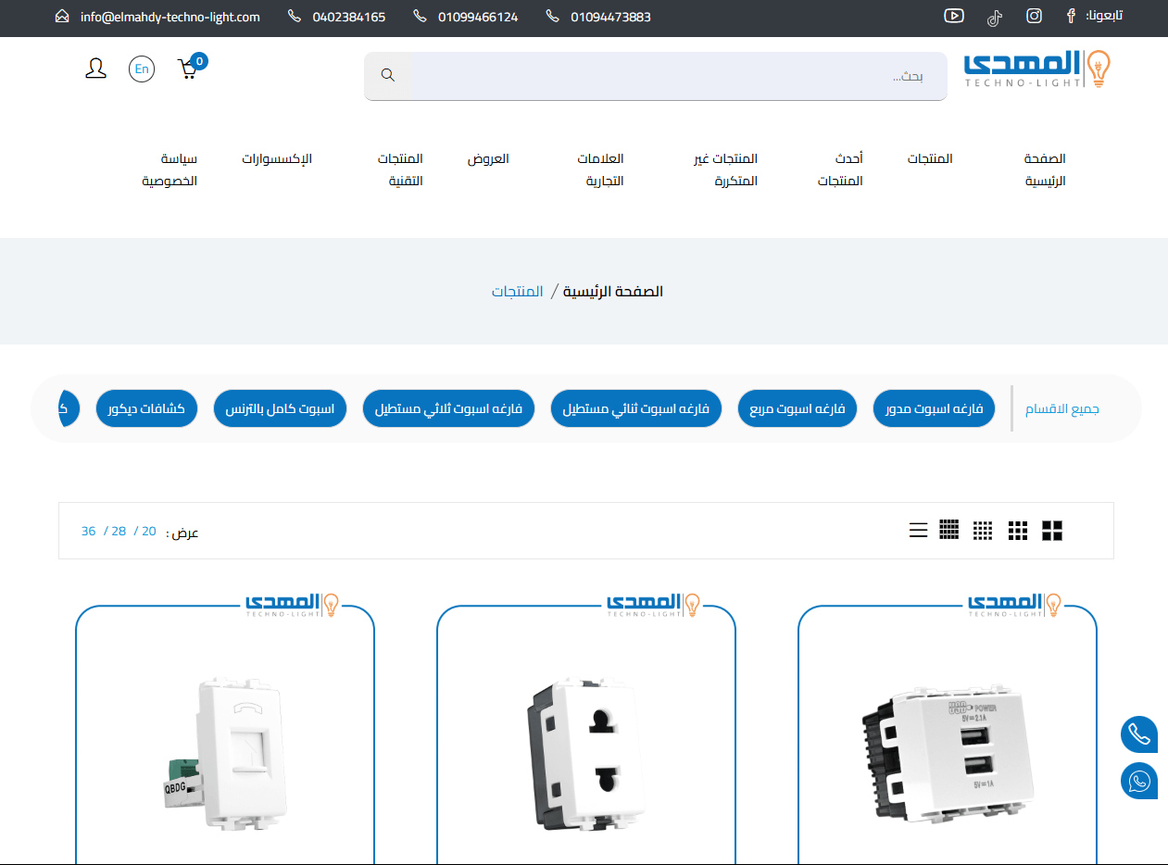Show 28 products per page
Screen dimensions: 1168x865
coord(119,531)
